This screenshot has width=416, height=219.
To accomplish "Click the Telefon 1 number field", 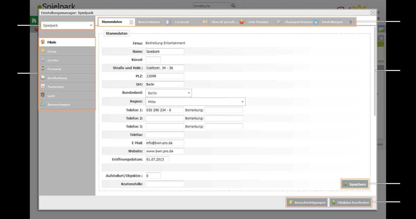I will click(x=165, y=110).
